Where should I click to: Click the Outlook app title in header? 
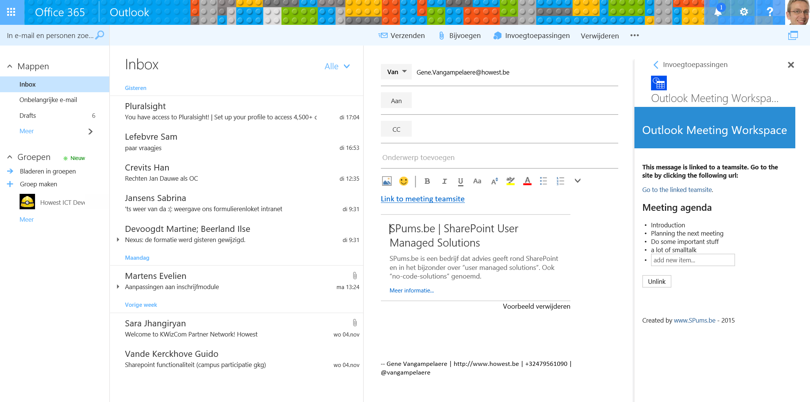pos(129,12)
